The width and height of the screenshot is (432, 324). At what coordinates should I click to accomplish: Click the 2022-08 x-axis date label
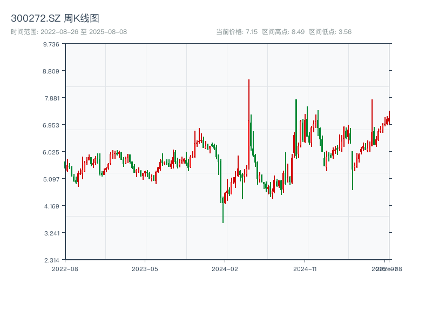(x=64, y=268)
